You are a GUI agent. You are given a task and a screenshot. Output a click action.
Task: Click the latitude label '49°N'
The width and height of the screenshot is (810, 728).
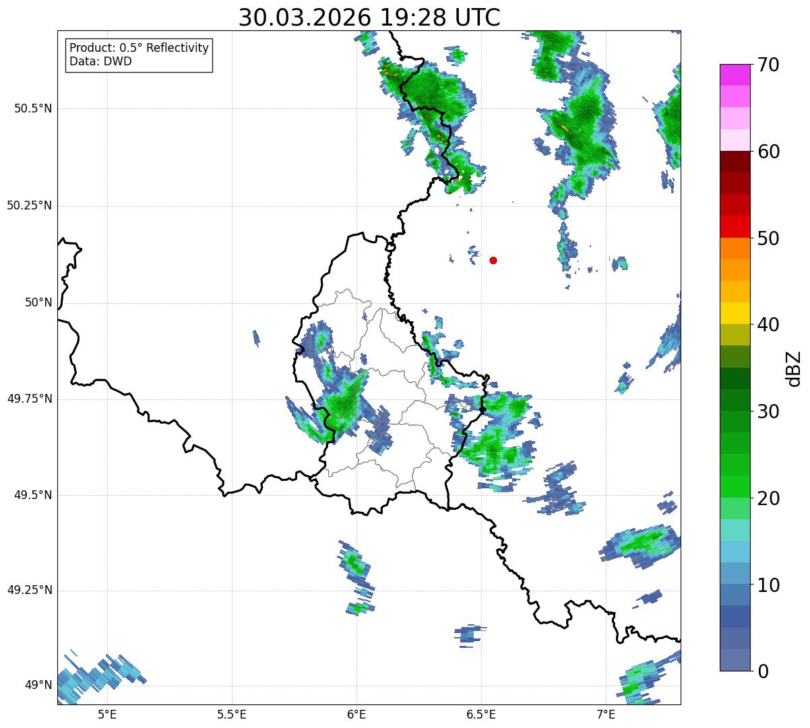click(38, 686)
